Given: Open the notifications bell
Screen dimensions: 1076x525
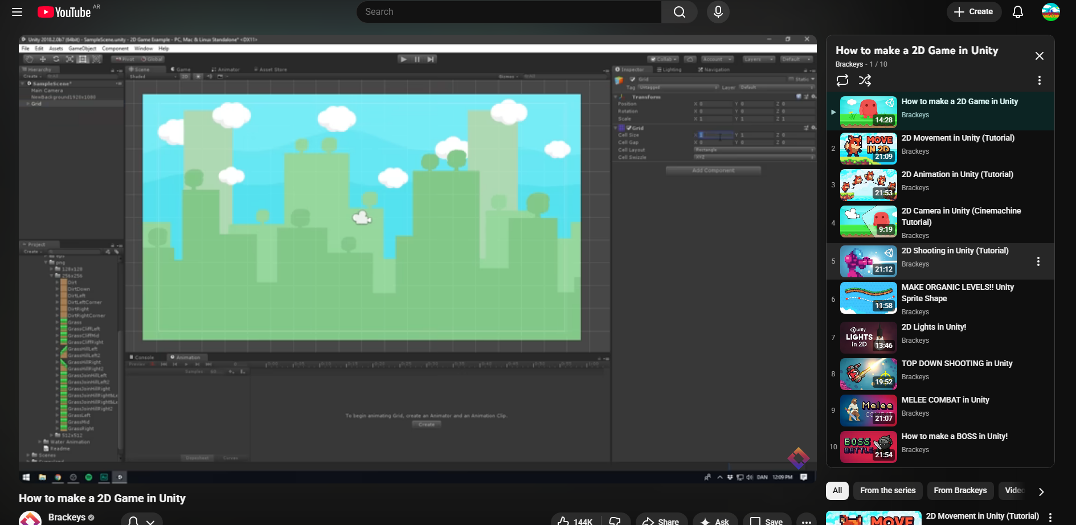Looking at the screenshot, I should point(1017,12).
